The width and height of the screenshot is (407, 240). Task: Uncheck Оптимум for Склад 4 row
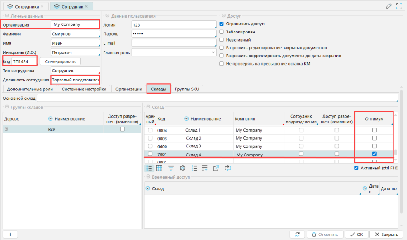[x=374, y=154]
